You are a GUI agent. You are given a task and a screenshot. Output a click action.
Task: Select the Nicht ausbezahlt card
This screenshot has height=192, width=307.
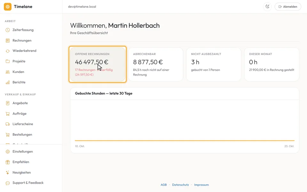tap(214, 64)
